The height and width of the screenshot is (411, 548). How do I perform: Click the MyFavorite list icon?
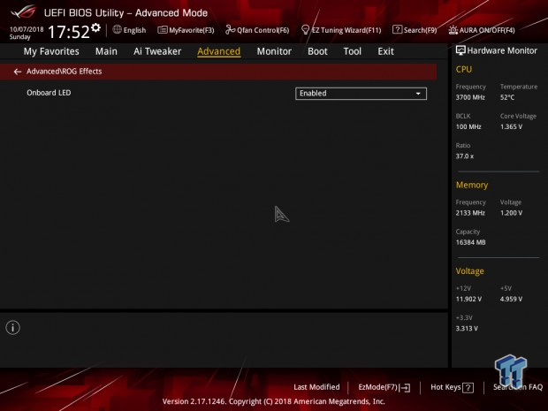pos(162,30)
